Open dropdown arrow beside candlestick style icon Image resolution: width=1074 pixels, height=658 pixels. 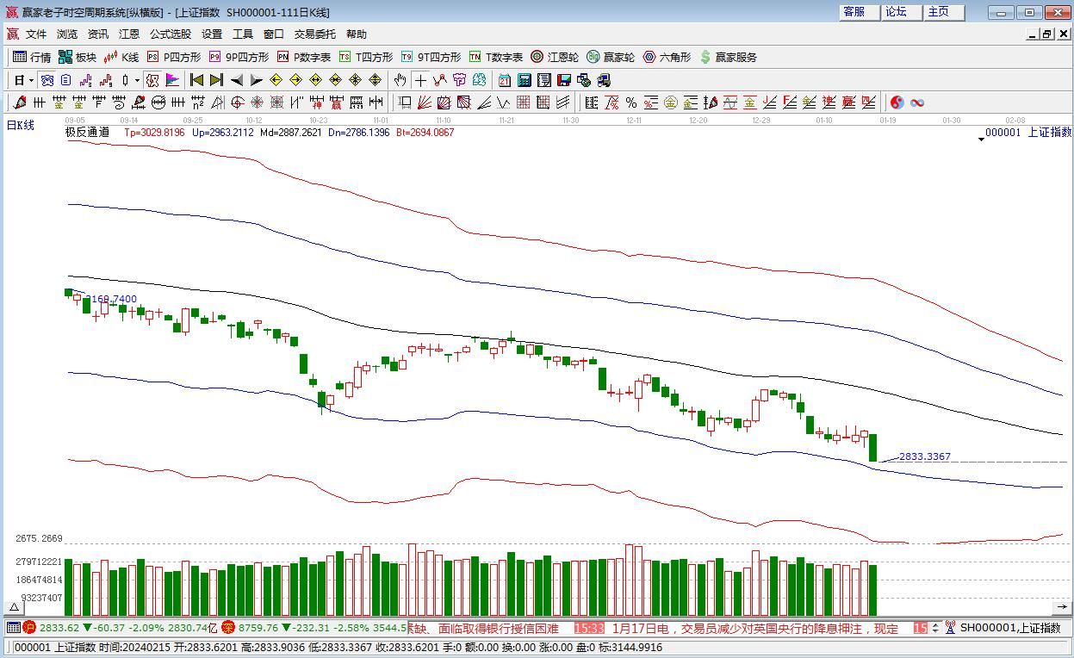(x=137, y=80)
